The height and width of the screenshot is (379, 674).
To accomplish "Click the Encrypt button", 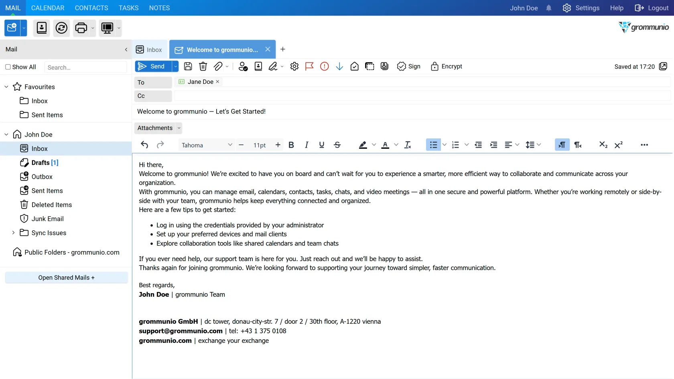I will pos(447,67).
